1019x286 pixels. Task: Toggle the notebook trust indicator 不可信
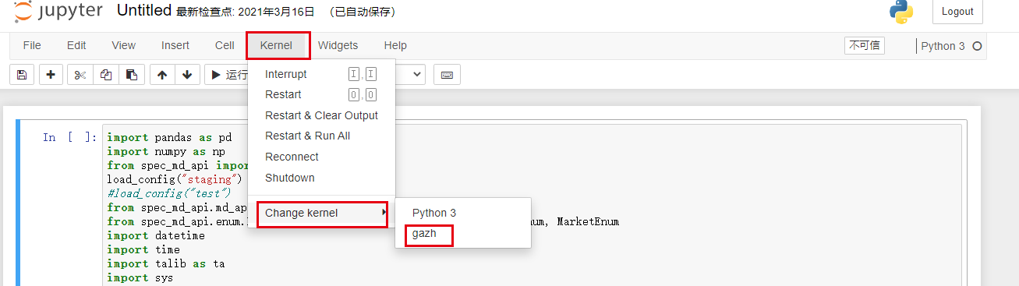click(x=864, y=45)
